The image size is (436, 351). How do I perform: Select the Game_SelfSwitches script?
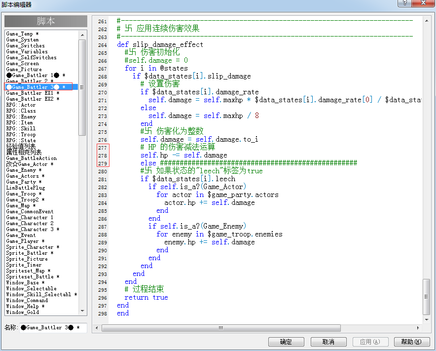(32, 57)
